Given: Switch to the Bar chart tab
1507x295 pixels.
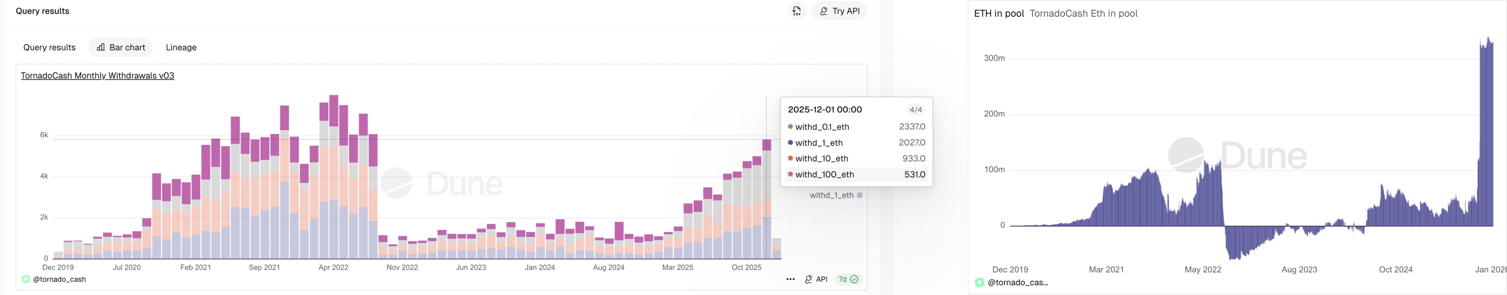Looking at the screenshot, I should point(121,47).
